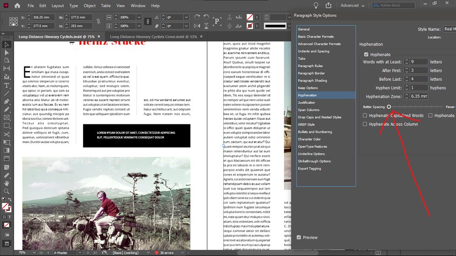Click the lightbulb Learn icon
This screenshot has width=456, height=256.
tap(315, 5)
